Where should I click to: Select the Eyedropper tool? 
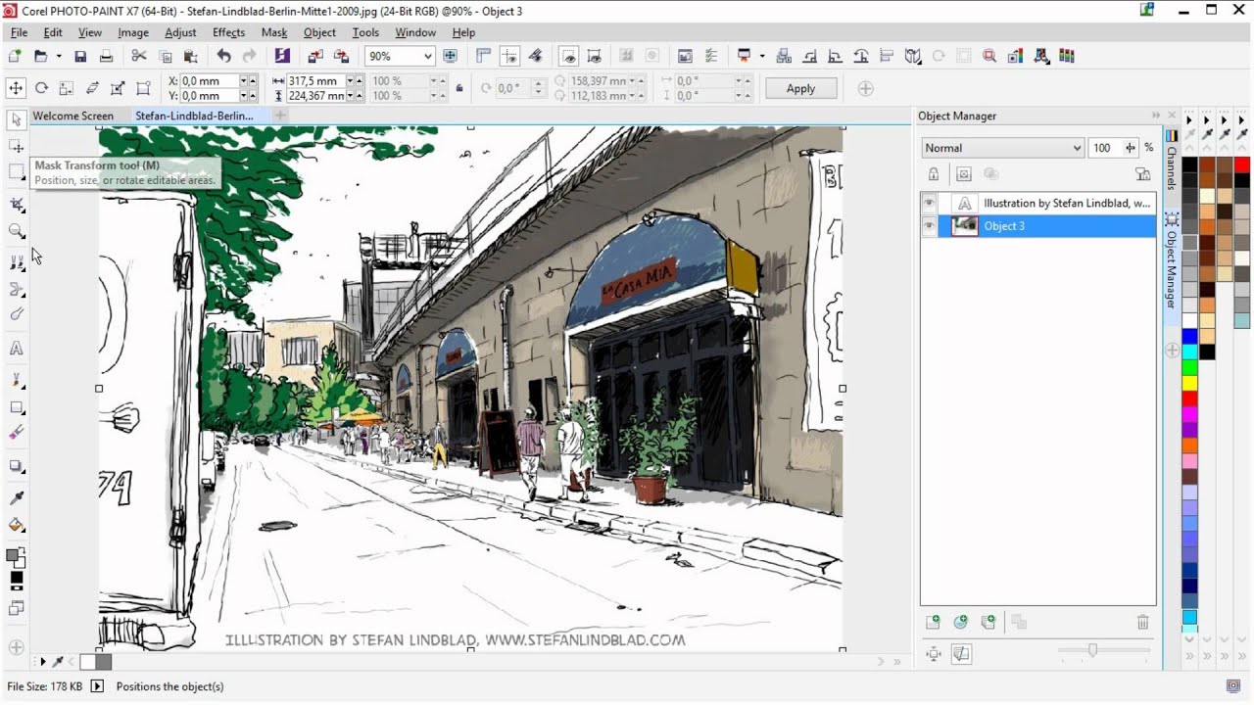point(17,498)
